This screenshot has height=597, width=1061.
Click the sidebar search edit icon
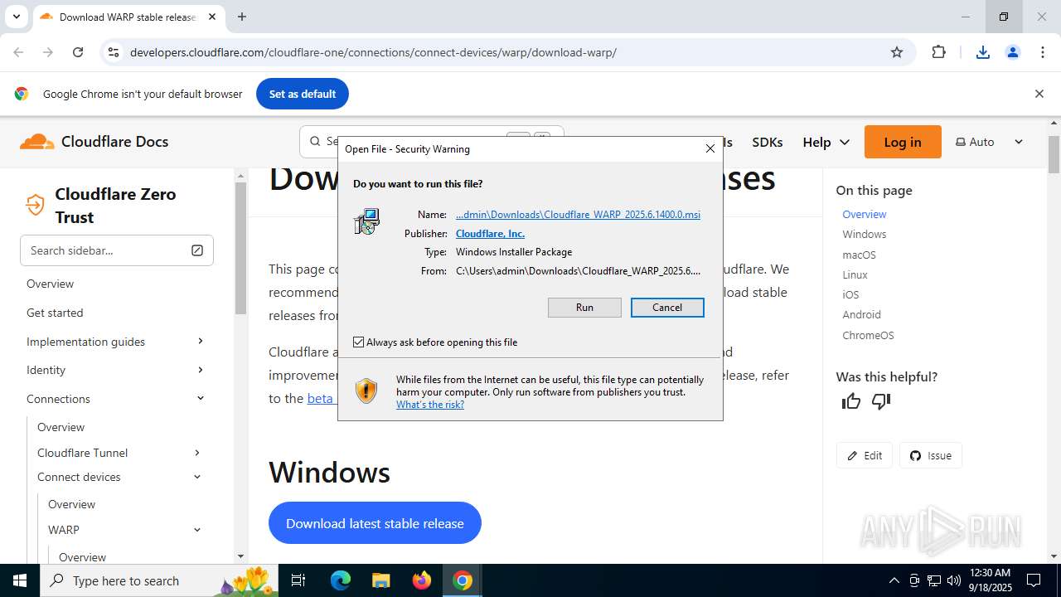pyautogui.click(x=197, y=250)
